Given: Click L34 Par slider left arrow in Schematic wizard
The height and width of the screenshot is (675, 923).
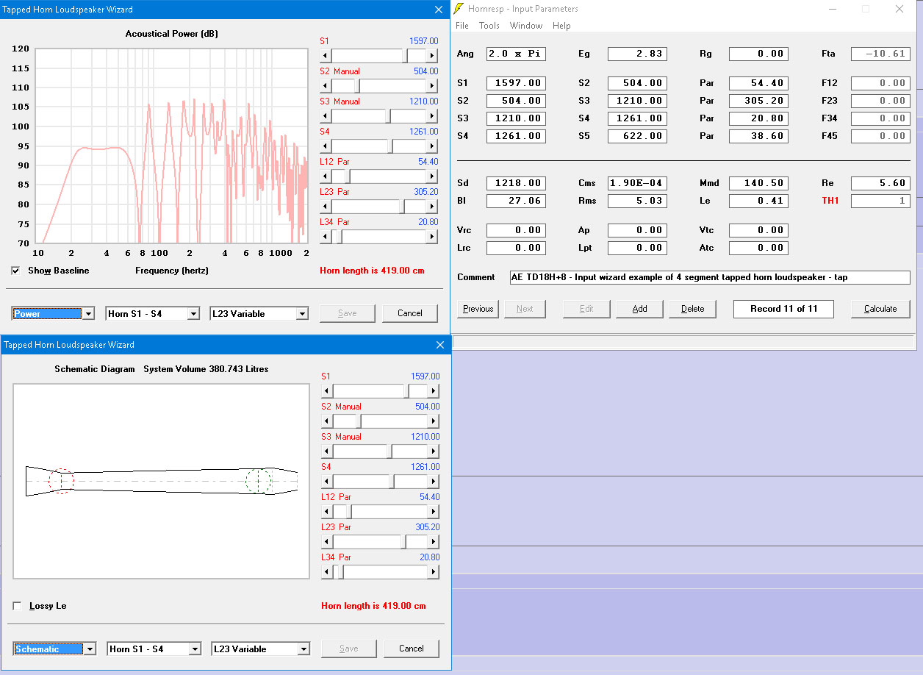Looking at the screenshot, I should point(327,572).
